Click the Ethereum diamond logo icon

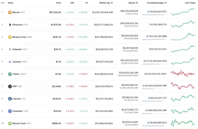tap(10, 25)
